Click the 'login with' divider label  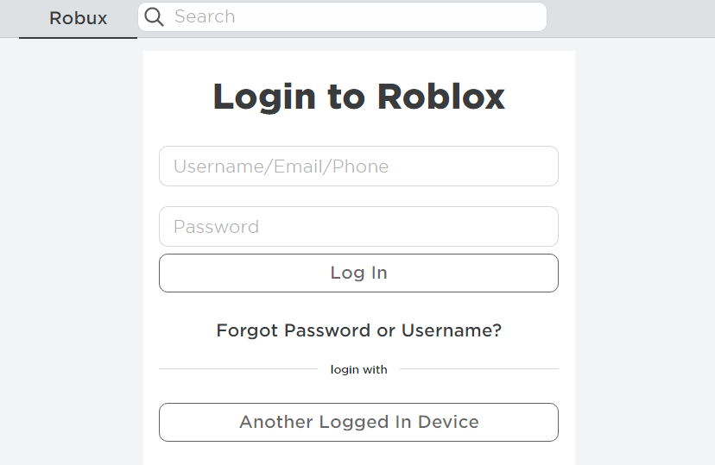(x=359, y=369)
